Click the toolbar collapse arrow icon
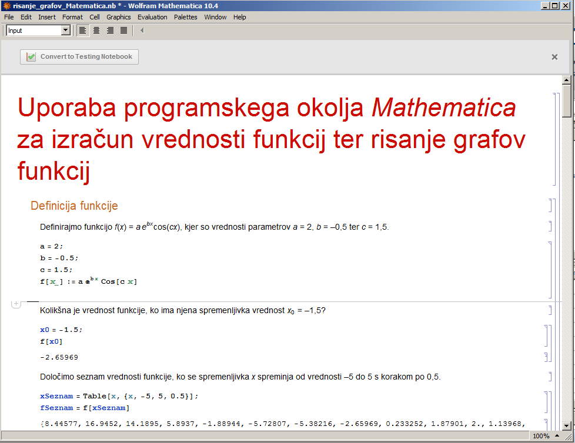The image size is (575, 443). [x=142, y=31]
